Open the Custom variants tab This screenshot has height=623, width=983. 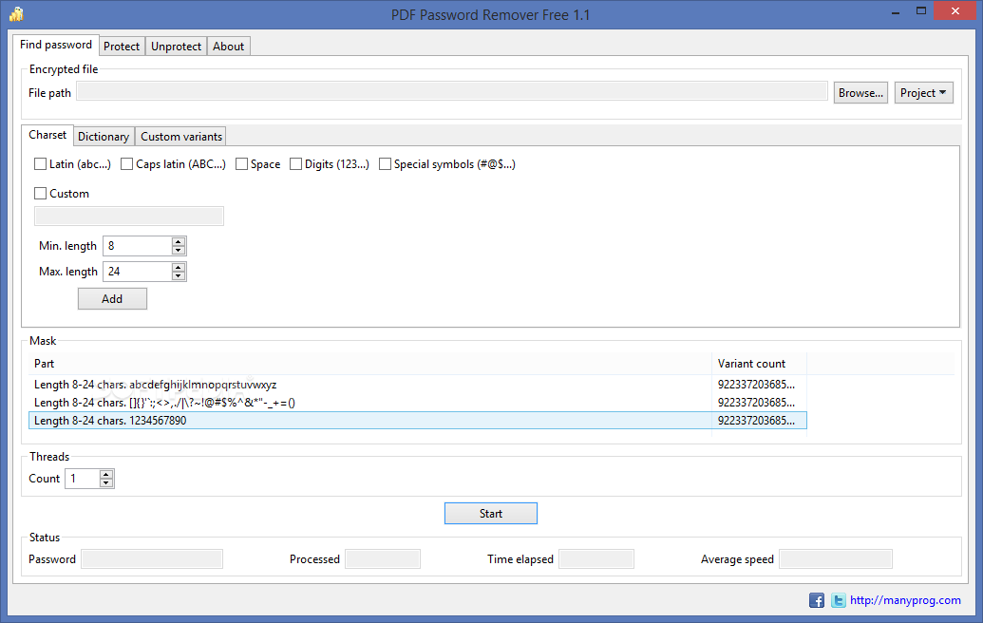point(181,137)
